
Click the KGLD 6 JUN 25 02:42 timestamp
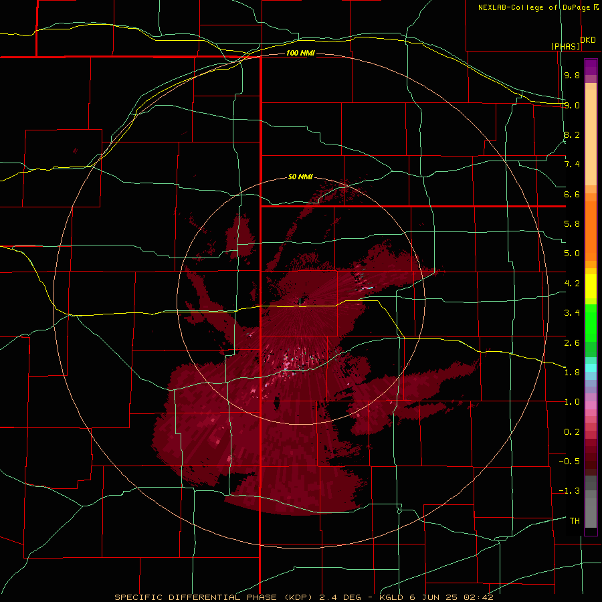pos(435,597)
